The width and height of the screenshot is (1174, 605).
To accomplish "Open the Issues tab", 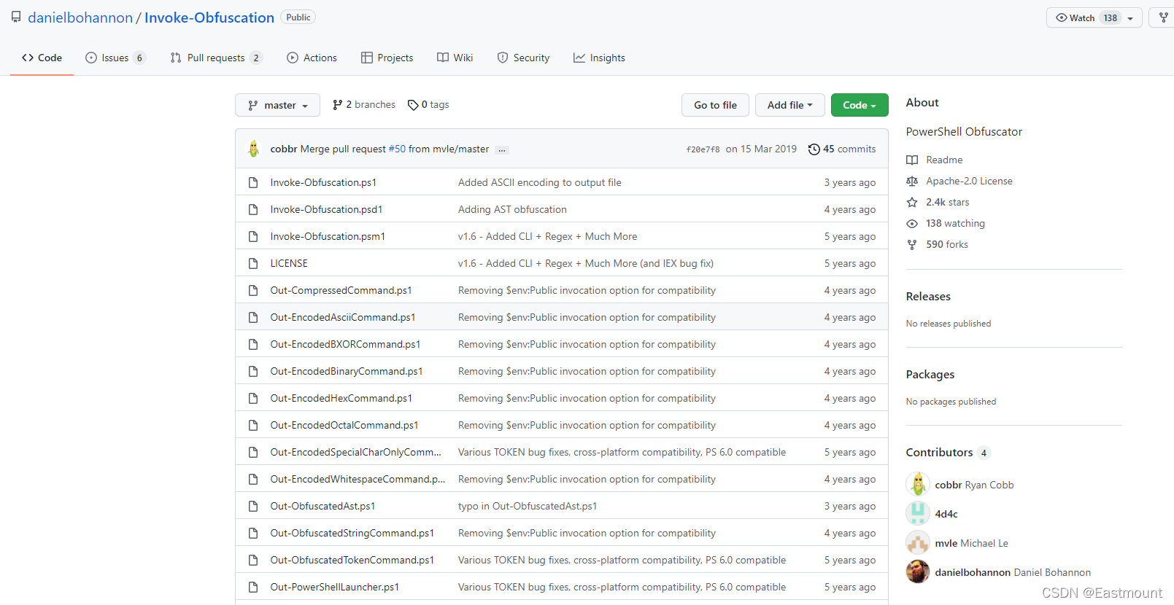I will click(x=116, y=58).
